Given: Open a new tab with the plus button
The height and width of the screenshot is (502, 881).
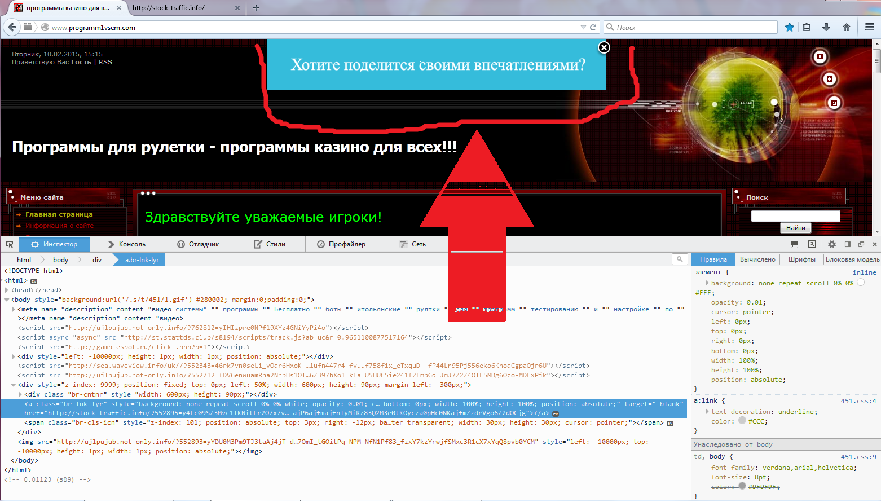Looking at the screenshot, I should pos(256,8).
